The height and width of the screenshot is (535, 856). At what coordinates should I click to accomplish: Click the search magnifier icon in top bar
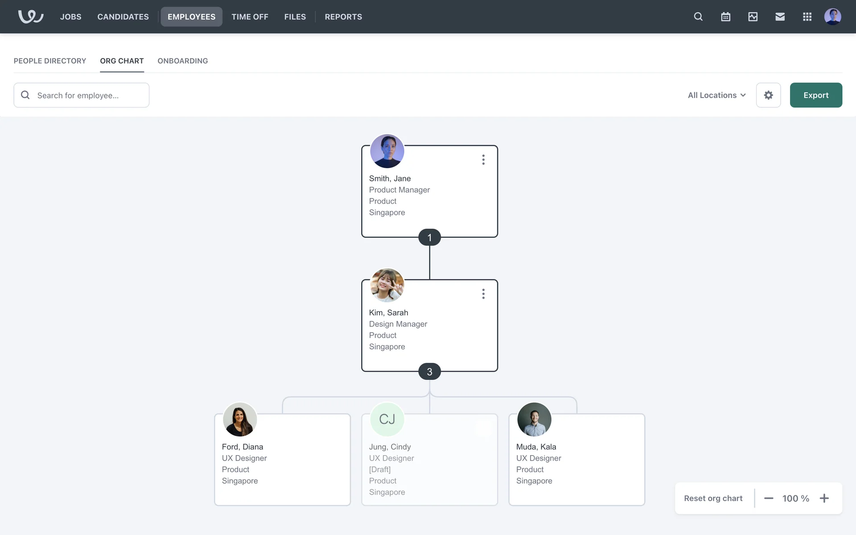698,16
